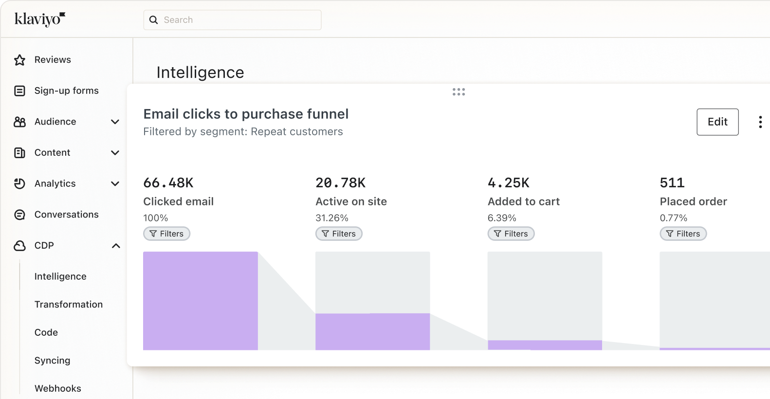This screenshot has height=399, width=770.
Task: Click the purple Active on site bar
Action: click(x=372, y=331)
